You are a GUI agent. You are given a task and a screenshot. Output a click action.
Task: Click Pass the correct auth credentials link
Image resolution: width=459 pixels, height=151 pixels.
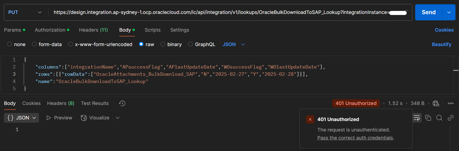point(355,138)
